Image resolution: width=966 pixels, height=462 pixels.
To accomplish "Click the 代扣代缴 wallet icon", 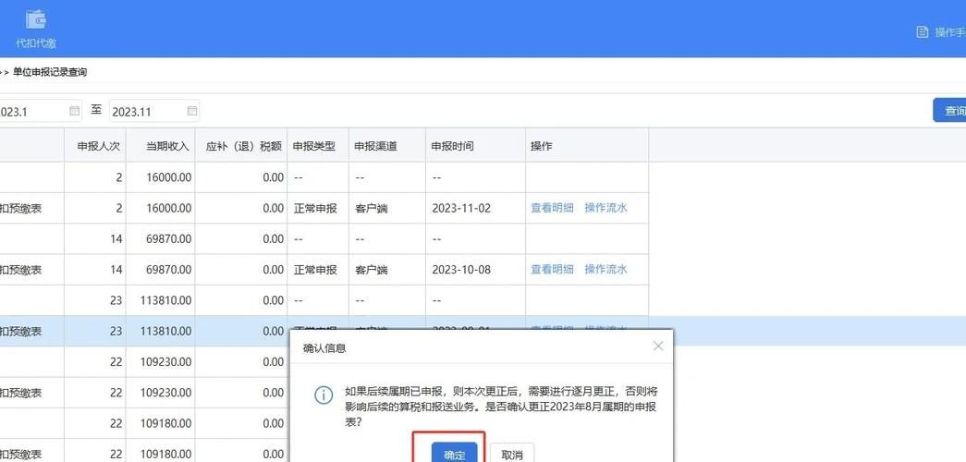I will [36, 19].
